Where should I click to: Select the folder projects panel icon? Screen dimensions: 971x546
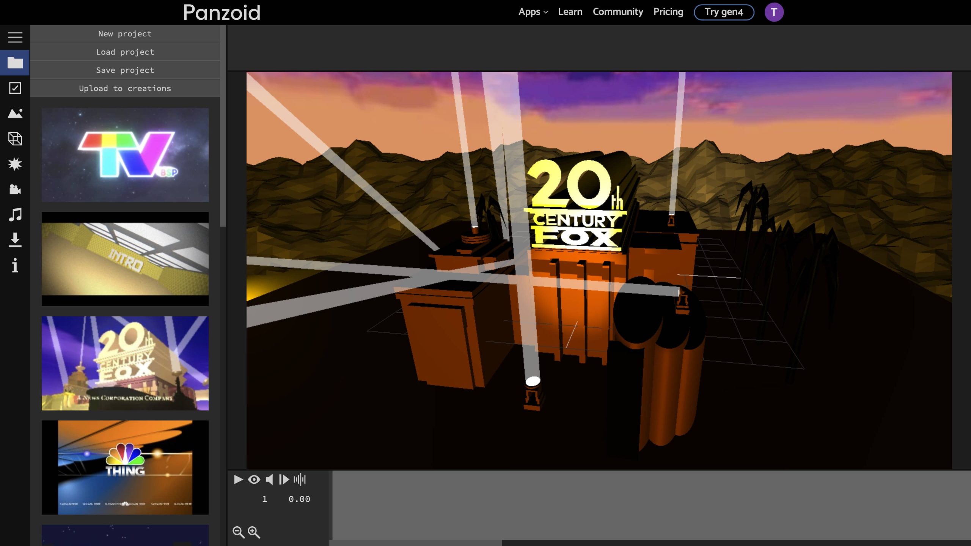click(15, 63)
